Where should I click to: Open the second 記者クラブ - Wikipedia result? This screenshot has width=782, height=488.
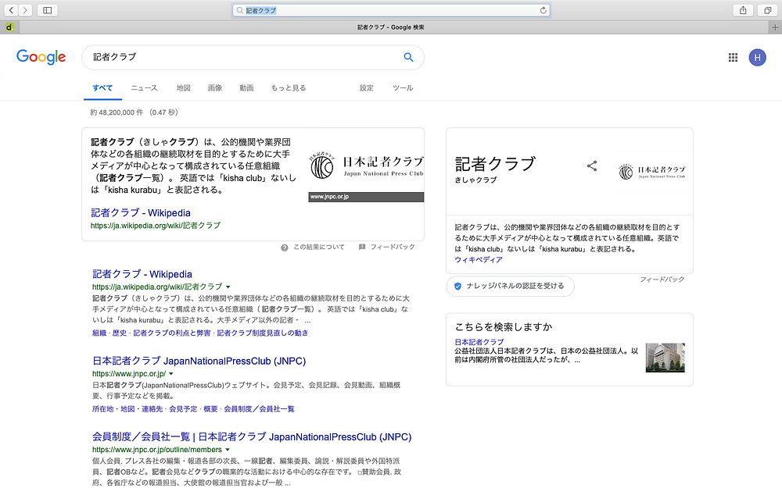tap(142, 274)
